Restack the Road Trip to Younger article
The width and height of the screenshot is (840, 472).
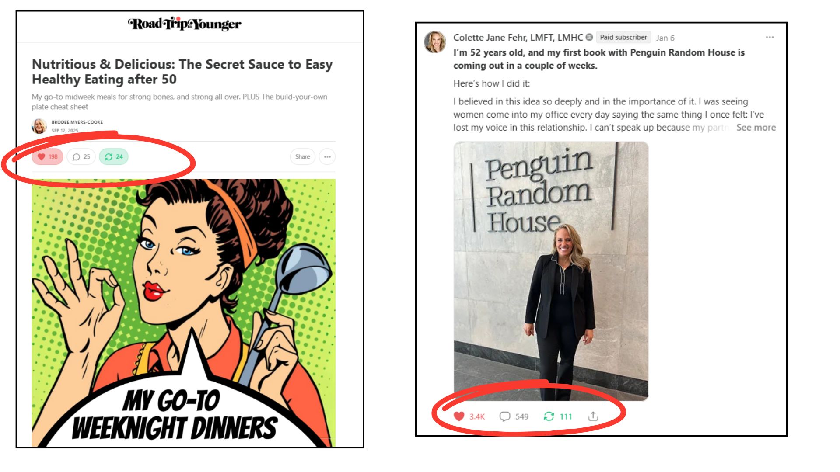[114, 157]
